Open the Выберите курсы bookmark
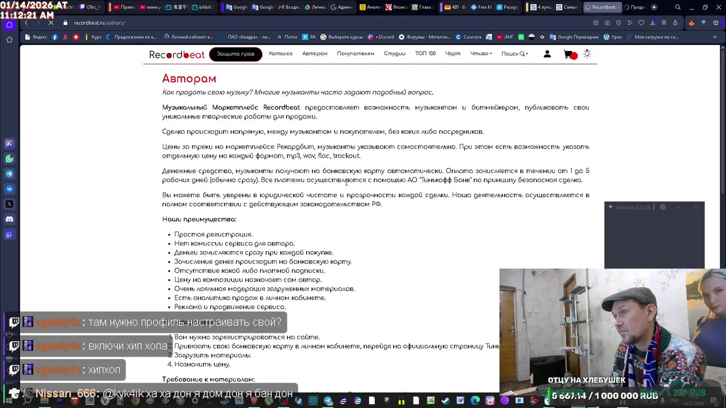Viewport: 726px width, 408px height. 341,37
